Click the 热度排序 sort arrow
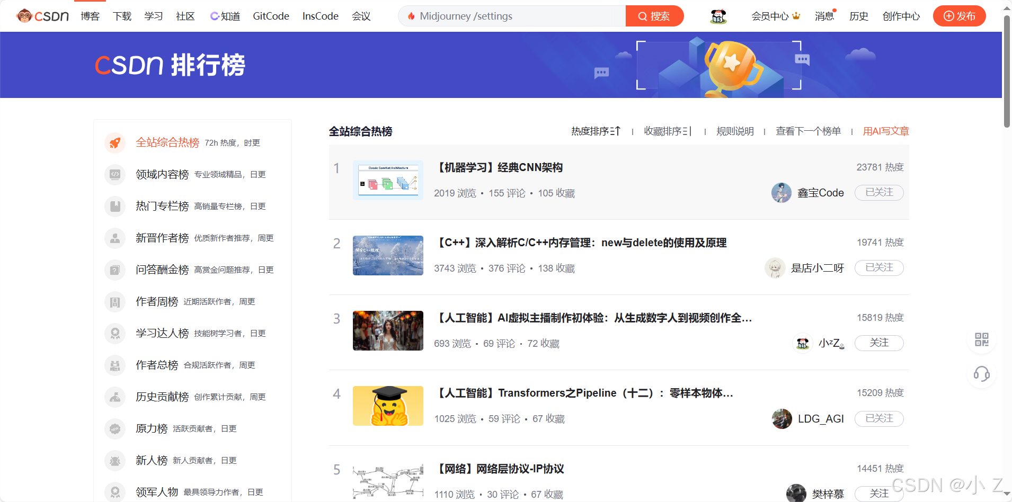The width and height of the screenshot is (1012, 502). (x=617, y=131)
